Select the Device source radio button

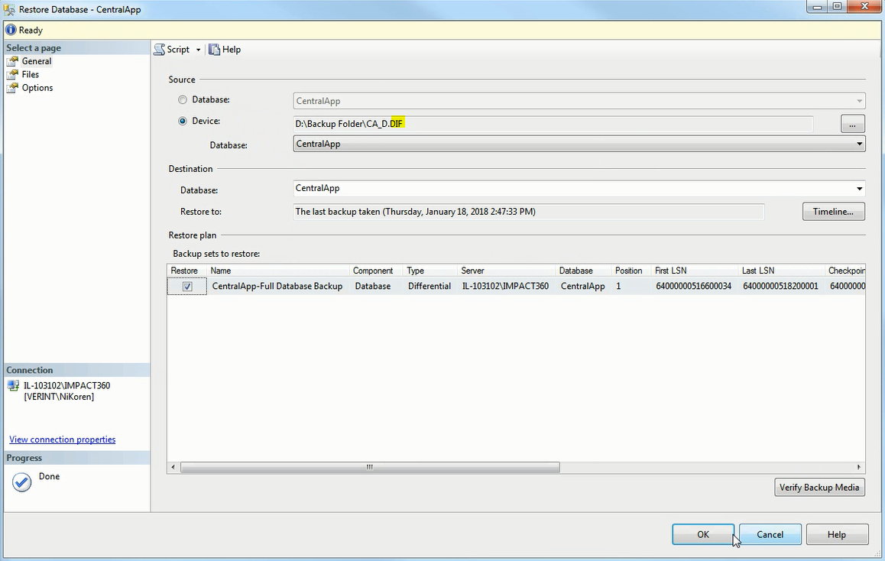coord(182,121)
